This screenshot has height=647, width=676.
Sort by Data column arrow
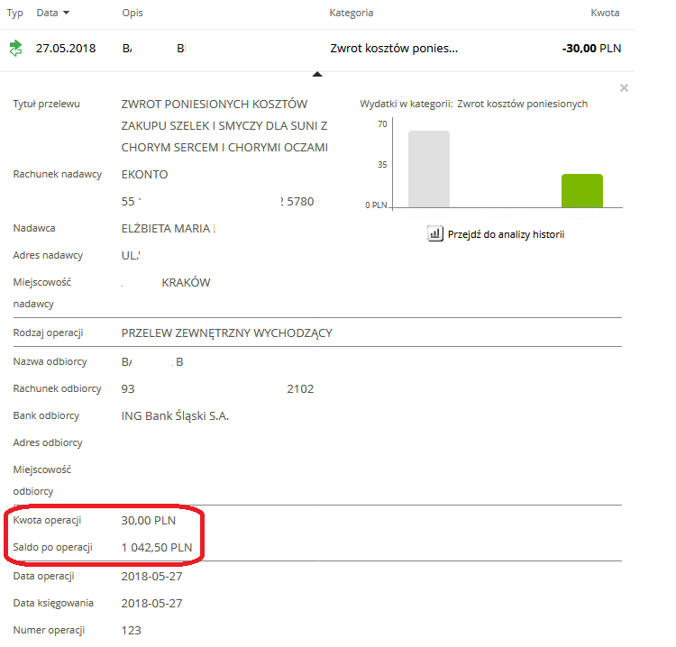click(x=67, y=14)
